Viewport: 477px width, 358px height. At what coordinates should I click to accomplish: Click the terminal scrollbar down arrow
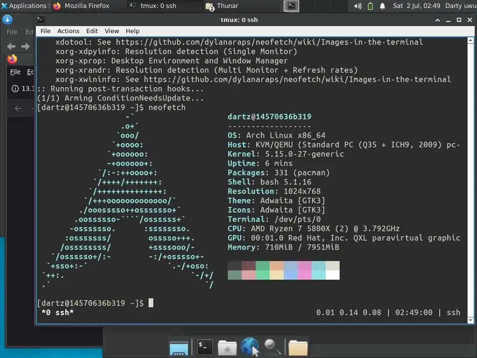(x=470, y=320)
